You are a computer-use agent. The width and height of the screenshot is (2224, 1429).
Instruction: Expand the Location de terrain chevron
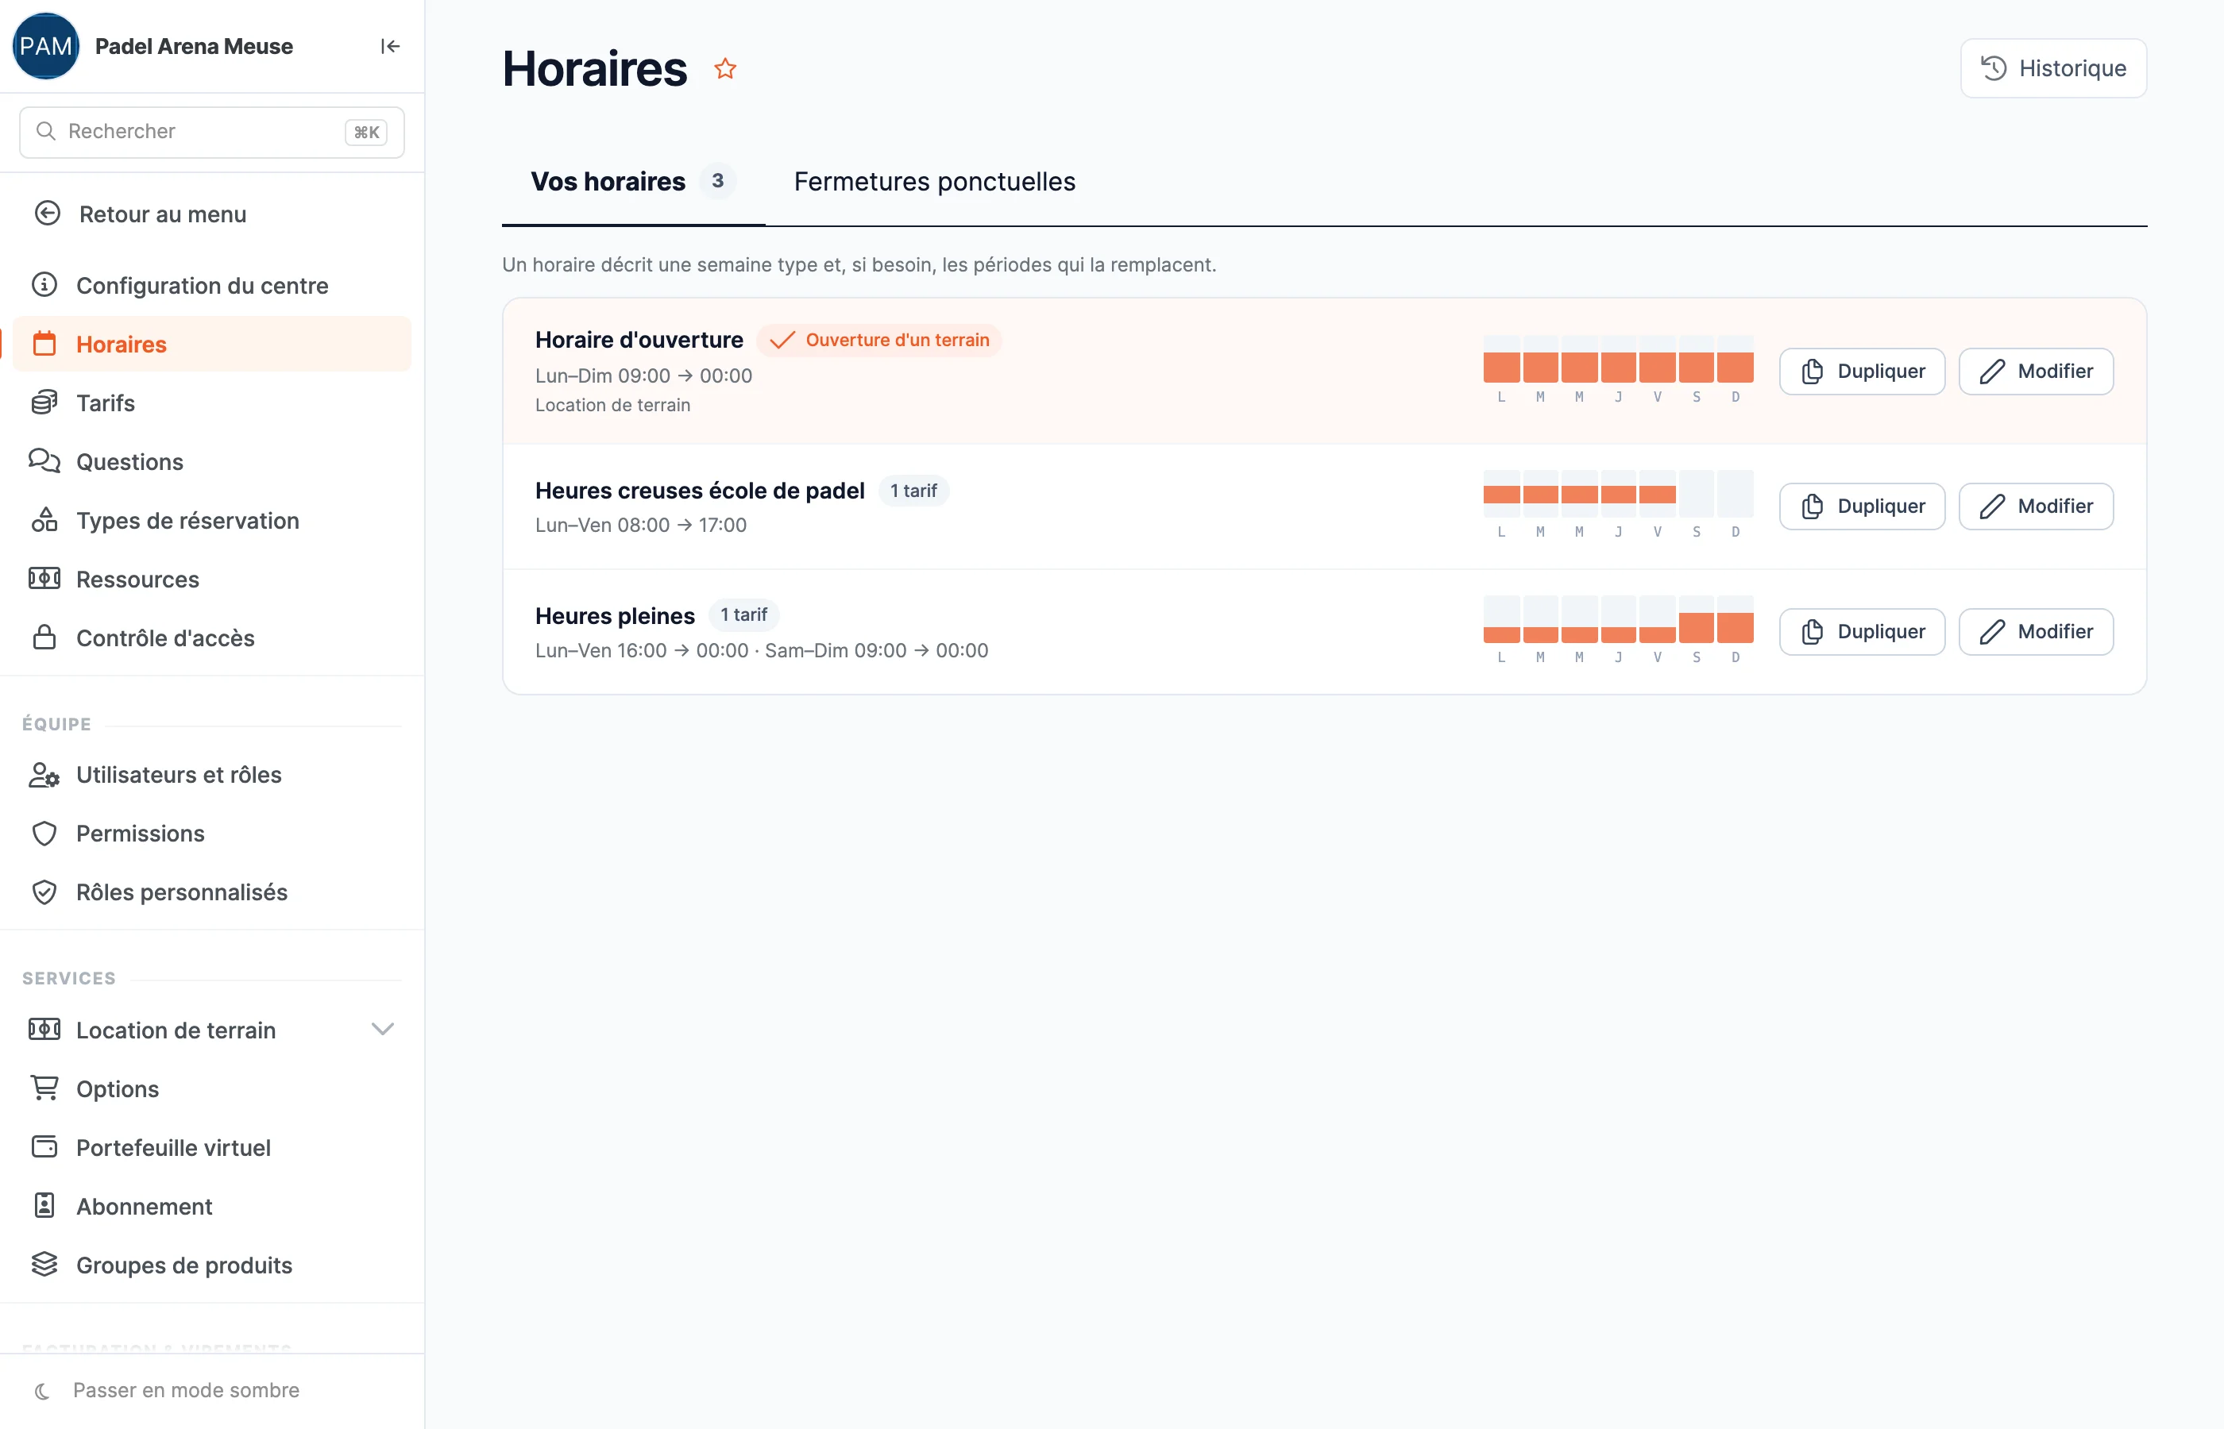(x=382, y=1029)
